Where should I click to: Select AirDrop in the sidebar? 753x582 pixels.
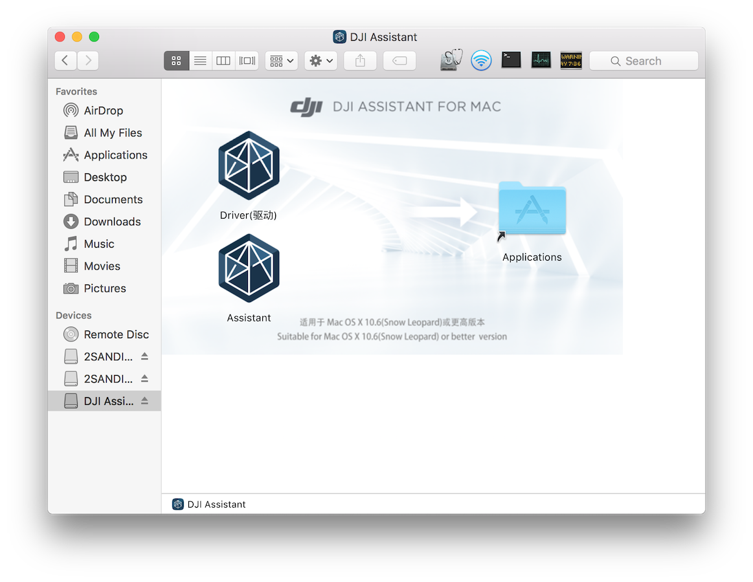click(104, 111)
